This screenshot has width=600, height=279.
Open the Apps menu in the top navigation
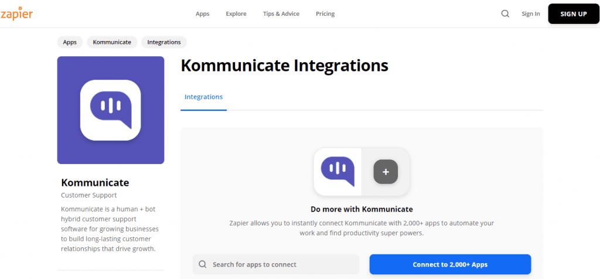202,14
